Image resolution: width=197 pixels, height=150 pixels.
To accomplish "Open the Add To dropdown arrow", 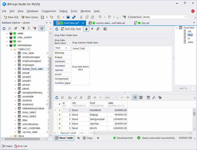I will tap(194, 88).
